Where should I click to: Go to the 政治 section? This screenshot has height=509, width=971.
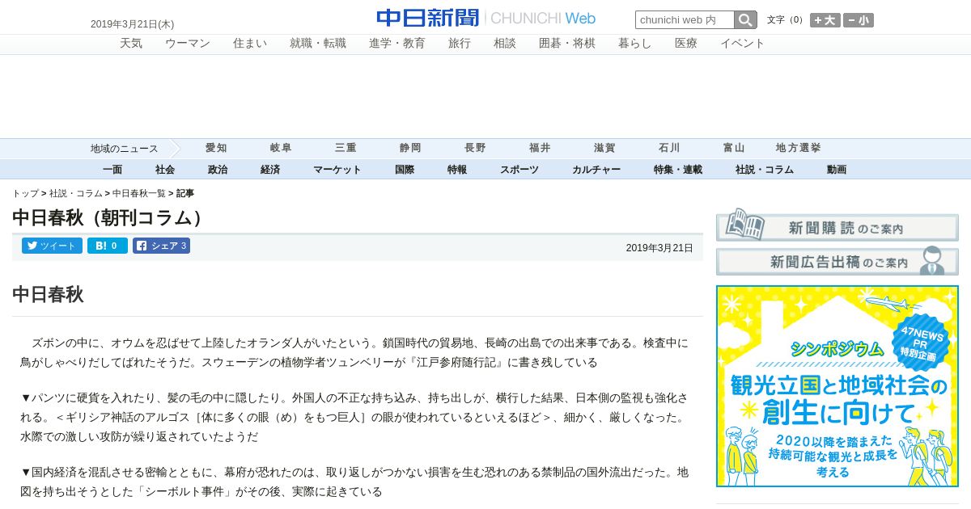tap(218, 170)
